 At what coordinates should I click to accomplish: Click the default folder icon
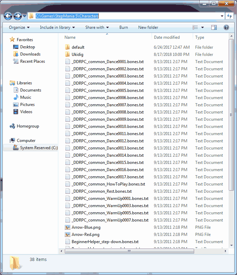tap(67, 47)
